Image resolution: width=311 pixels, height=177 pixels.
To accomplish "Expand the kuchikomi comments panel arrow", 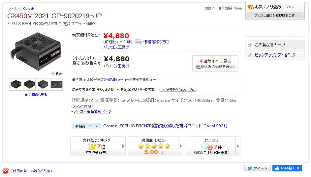I will click(238, 146).
